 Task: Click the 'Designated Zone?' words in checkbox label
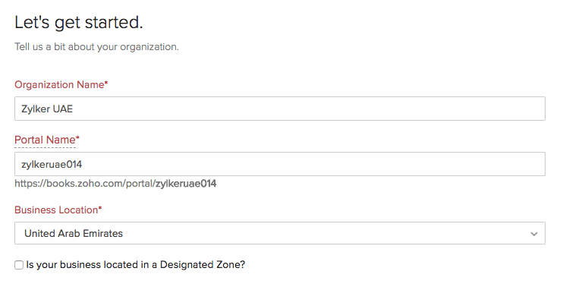click(203, 265)
